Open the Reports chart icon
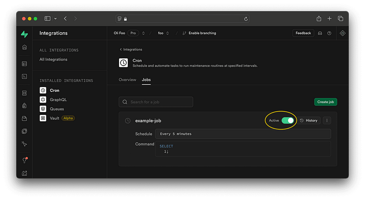Screen dimensions: 365x200 25,173
